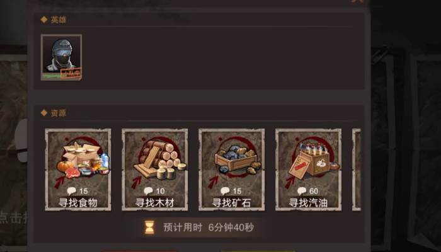Tap the speech bubble cost 60 on gasoline card

click(x=308, y=192)
